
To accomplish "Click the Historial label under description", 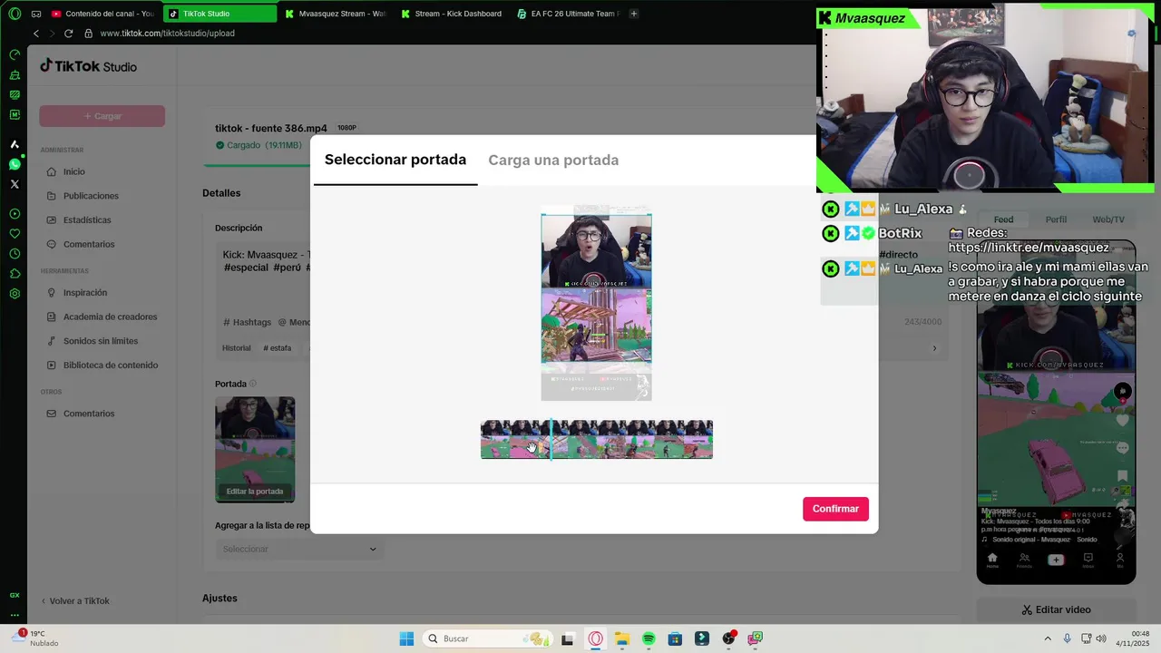I will pyautogui.click(x=237, y=348).
